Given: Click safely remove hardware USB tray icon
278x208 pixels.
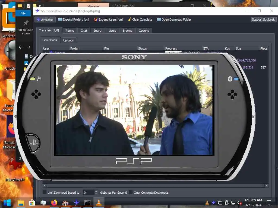Looking at the screenshot, I should click(227, 203).
